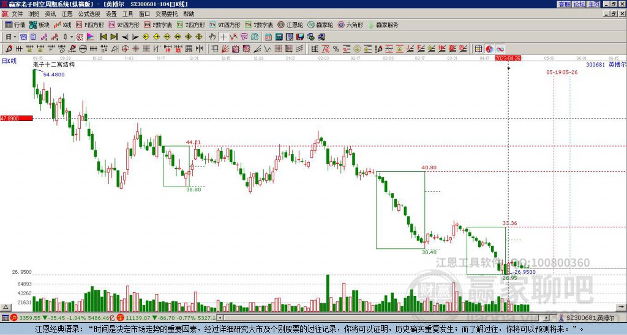Image resolution: width=627 pixels, height=335 pixels.
Task: Click the SZ300681,英博尔 status entry
Action: coord(587,318)
